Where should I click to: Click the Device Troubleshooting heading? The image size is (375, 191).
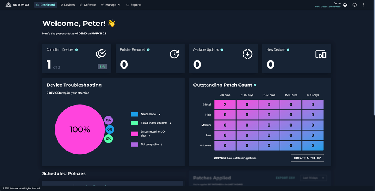coord(74,85)
